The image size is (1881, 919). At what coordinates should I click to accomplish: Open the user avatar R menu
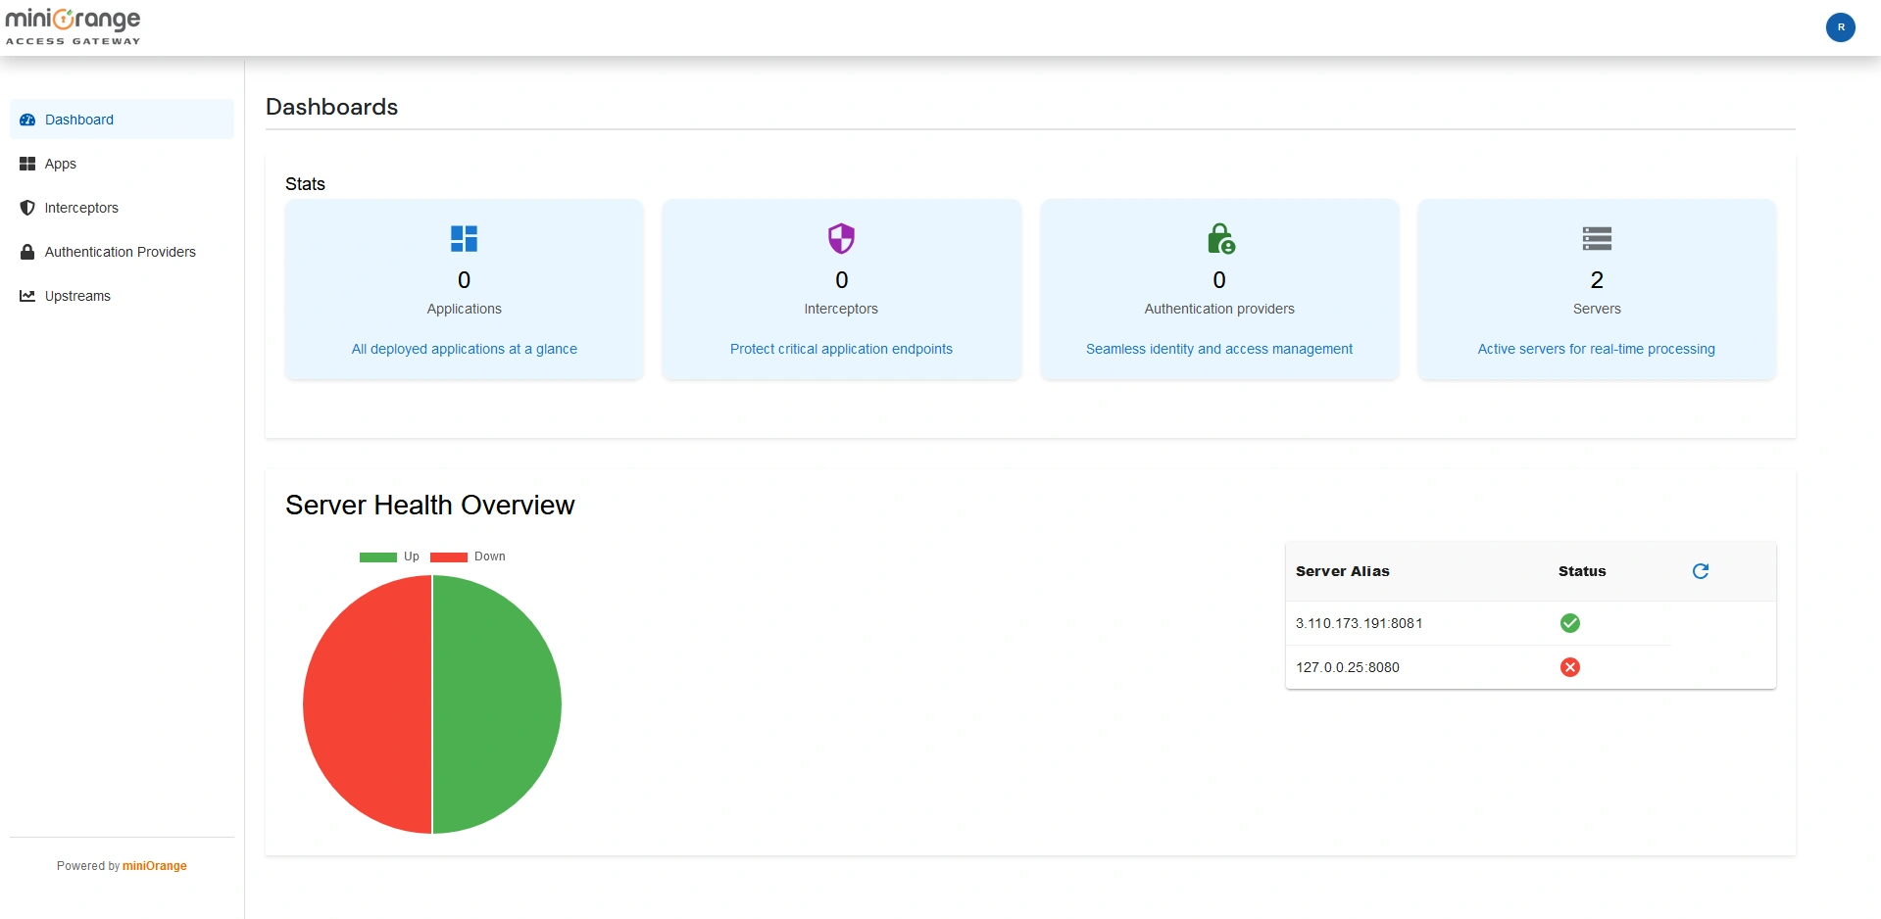(1840, 27)
